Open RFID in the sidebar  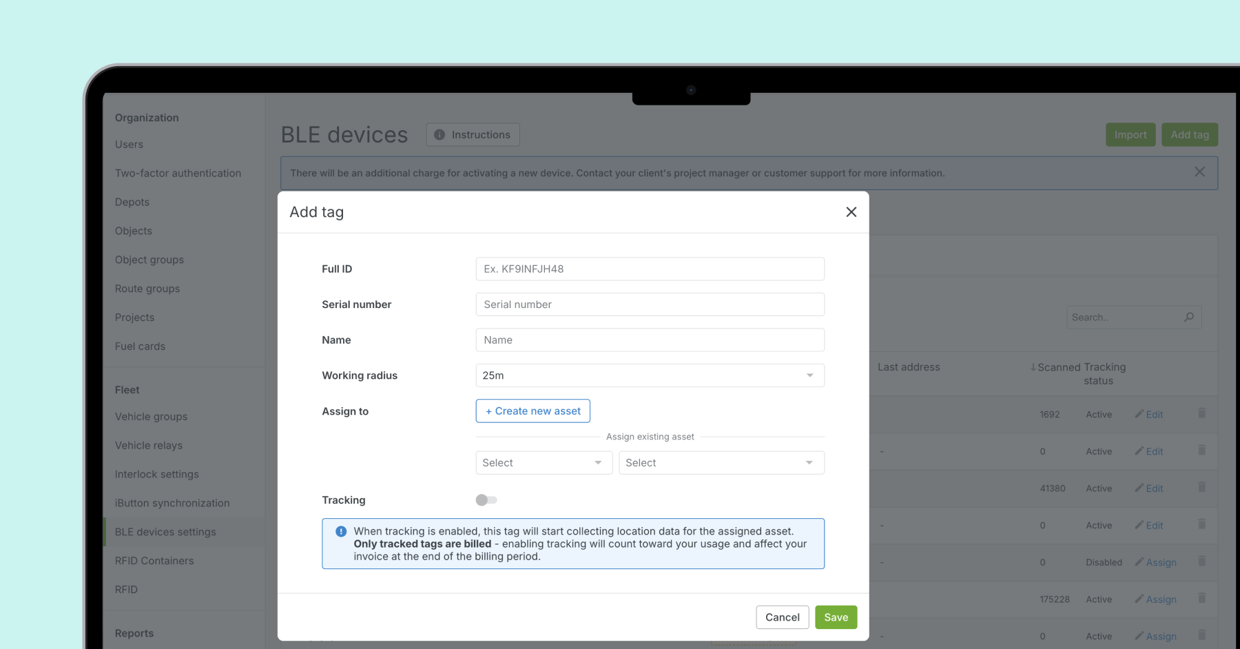click(x=126, y=590)
